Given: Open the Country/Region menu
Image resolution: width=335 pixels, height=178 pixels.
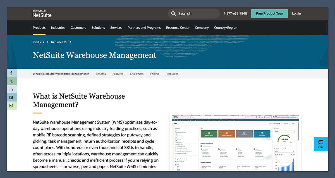Looking at the screenshot, I should tap(226, 28).
